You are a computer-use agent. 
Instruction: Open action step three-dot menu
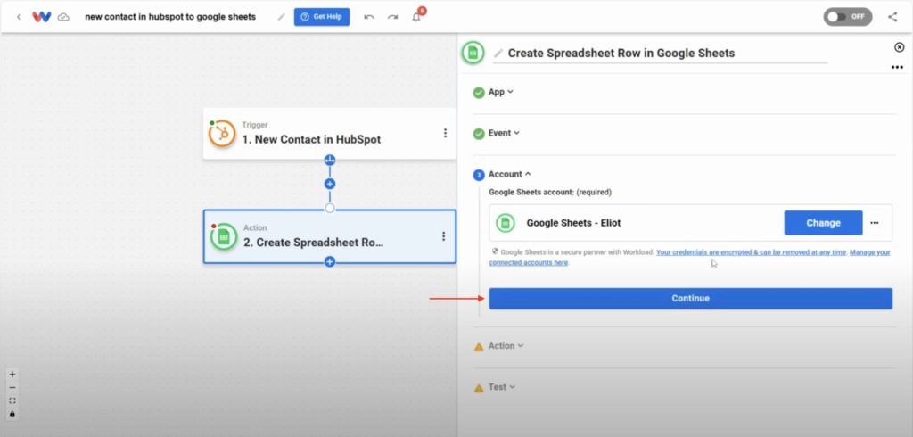[444, 236]
